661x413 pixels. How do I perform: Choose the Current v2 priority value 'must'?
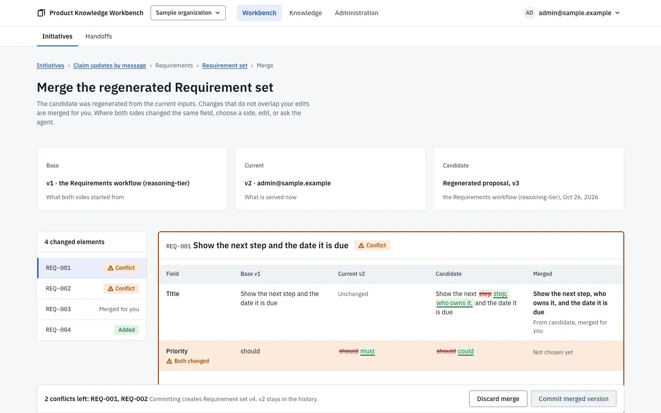point(368,352)
